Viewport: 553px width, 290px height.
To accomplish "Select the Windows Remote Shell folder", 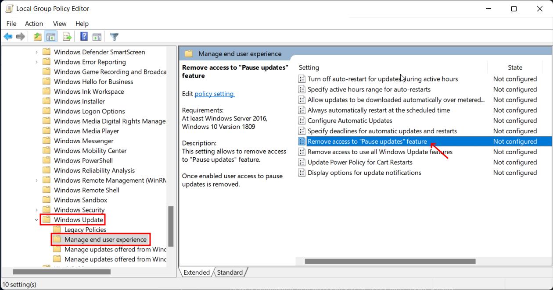I will (86, 190).
